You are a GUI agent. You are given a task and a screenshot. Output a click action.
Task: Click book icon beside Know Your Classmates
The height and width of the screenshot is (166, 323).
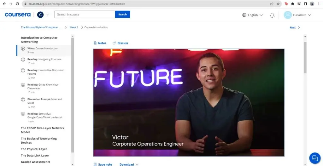click(x=23, y=85)
